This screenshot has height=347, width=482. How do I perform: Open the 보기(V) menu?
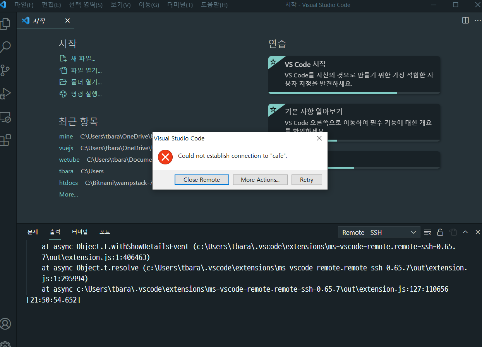pos(120,5)
